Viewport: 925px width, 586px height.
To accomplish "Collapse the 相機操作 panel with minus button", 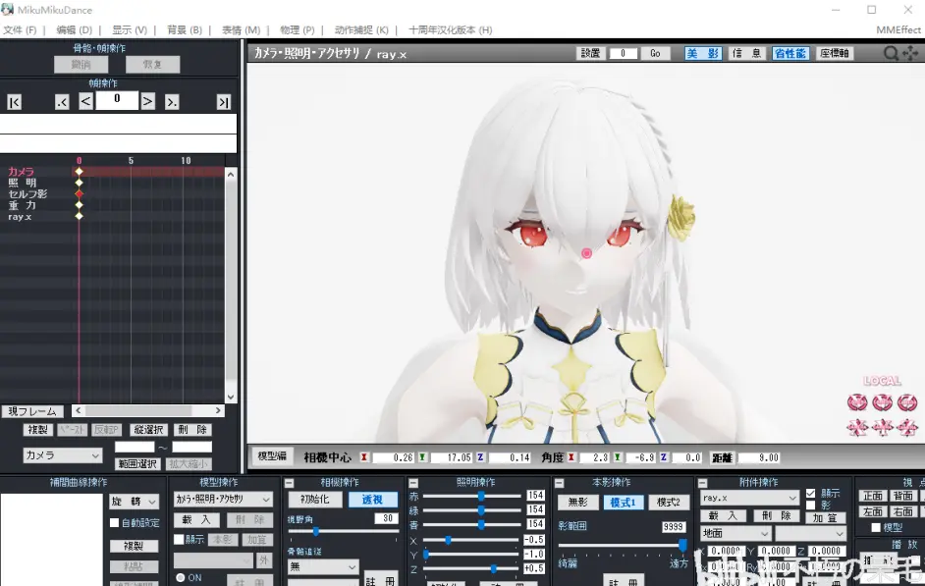I will click(289, 483).
